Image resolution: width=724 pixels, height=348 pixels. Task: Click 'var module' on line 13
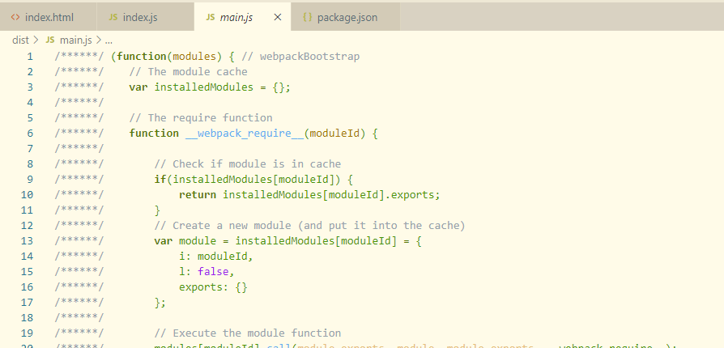tap(185, 241)
